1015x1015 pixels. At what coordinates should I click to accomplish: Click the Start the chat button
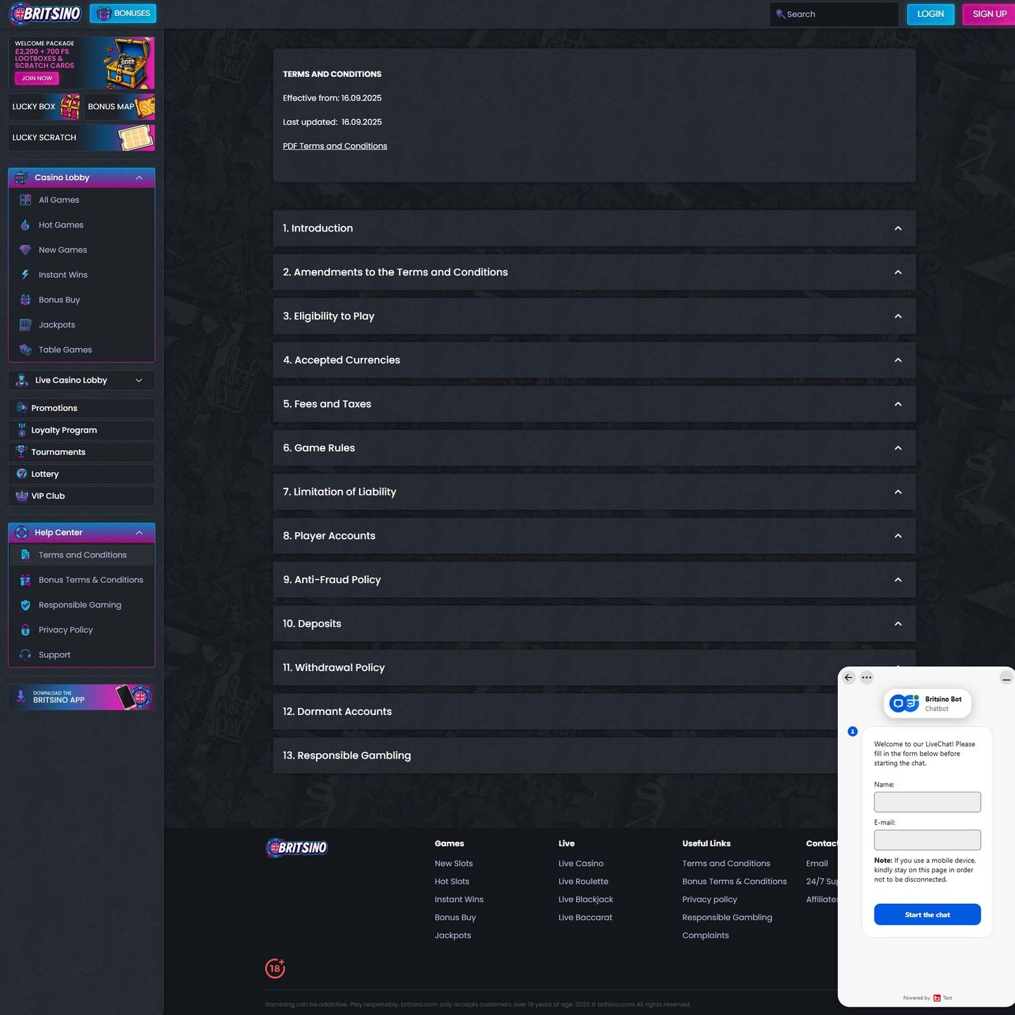(x=927, y=914)
